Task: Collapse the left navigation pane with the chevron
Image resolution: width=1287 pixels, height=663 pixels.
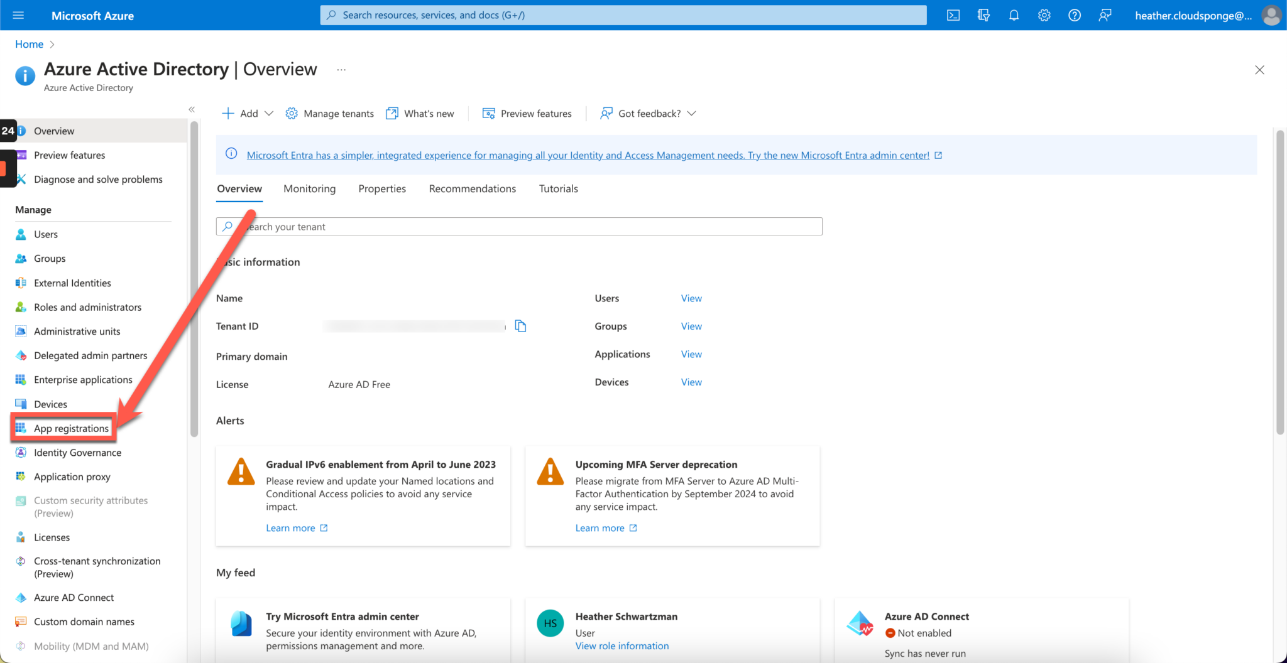Action: point(192,109)
